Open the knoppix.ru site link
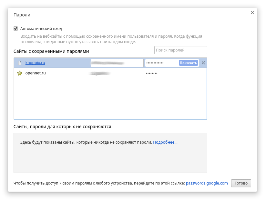 coord(35,63)
